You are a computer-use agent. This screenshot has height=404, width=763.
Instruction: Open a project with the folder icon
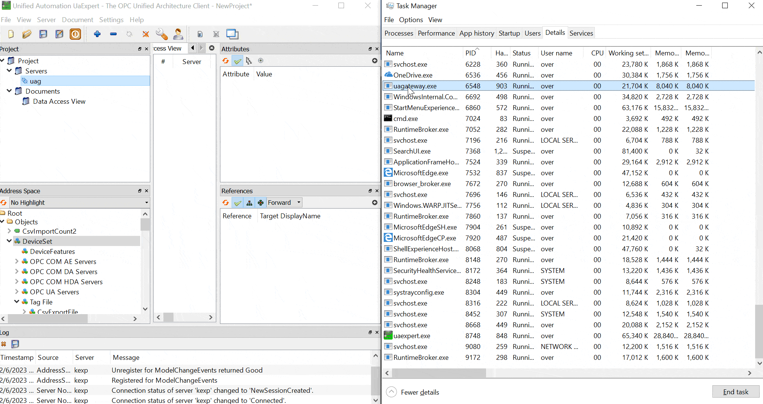coord(27,34)
